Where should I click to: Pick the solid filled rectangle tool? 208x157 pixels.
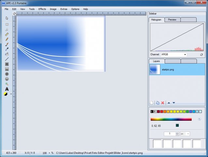pyautogui.click(x=7, y=64)
